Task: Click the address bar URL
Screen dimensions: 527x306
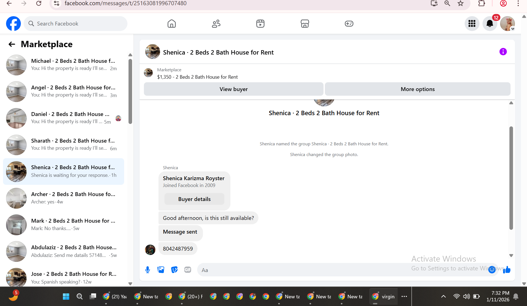Action: pyautogui.click(x=126, y=3)
